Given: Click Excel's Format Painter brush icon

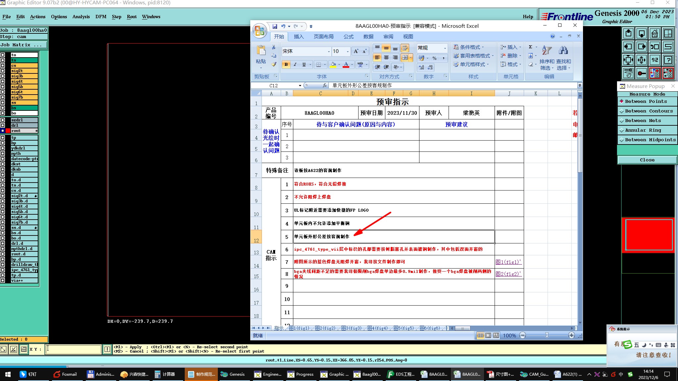Looking at the screenshot, I should coord(274,64).
